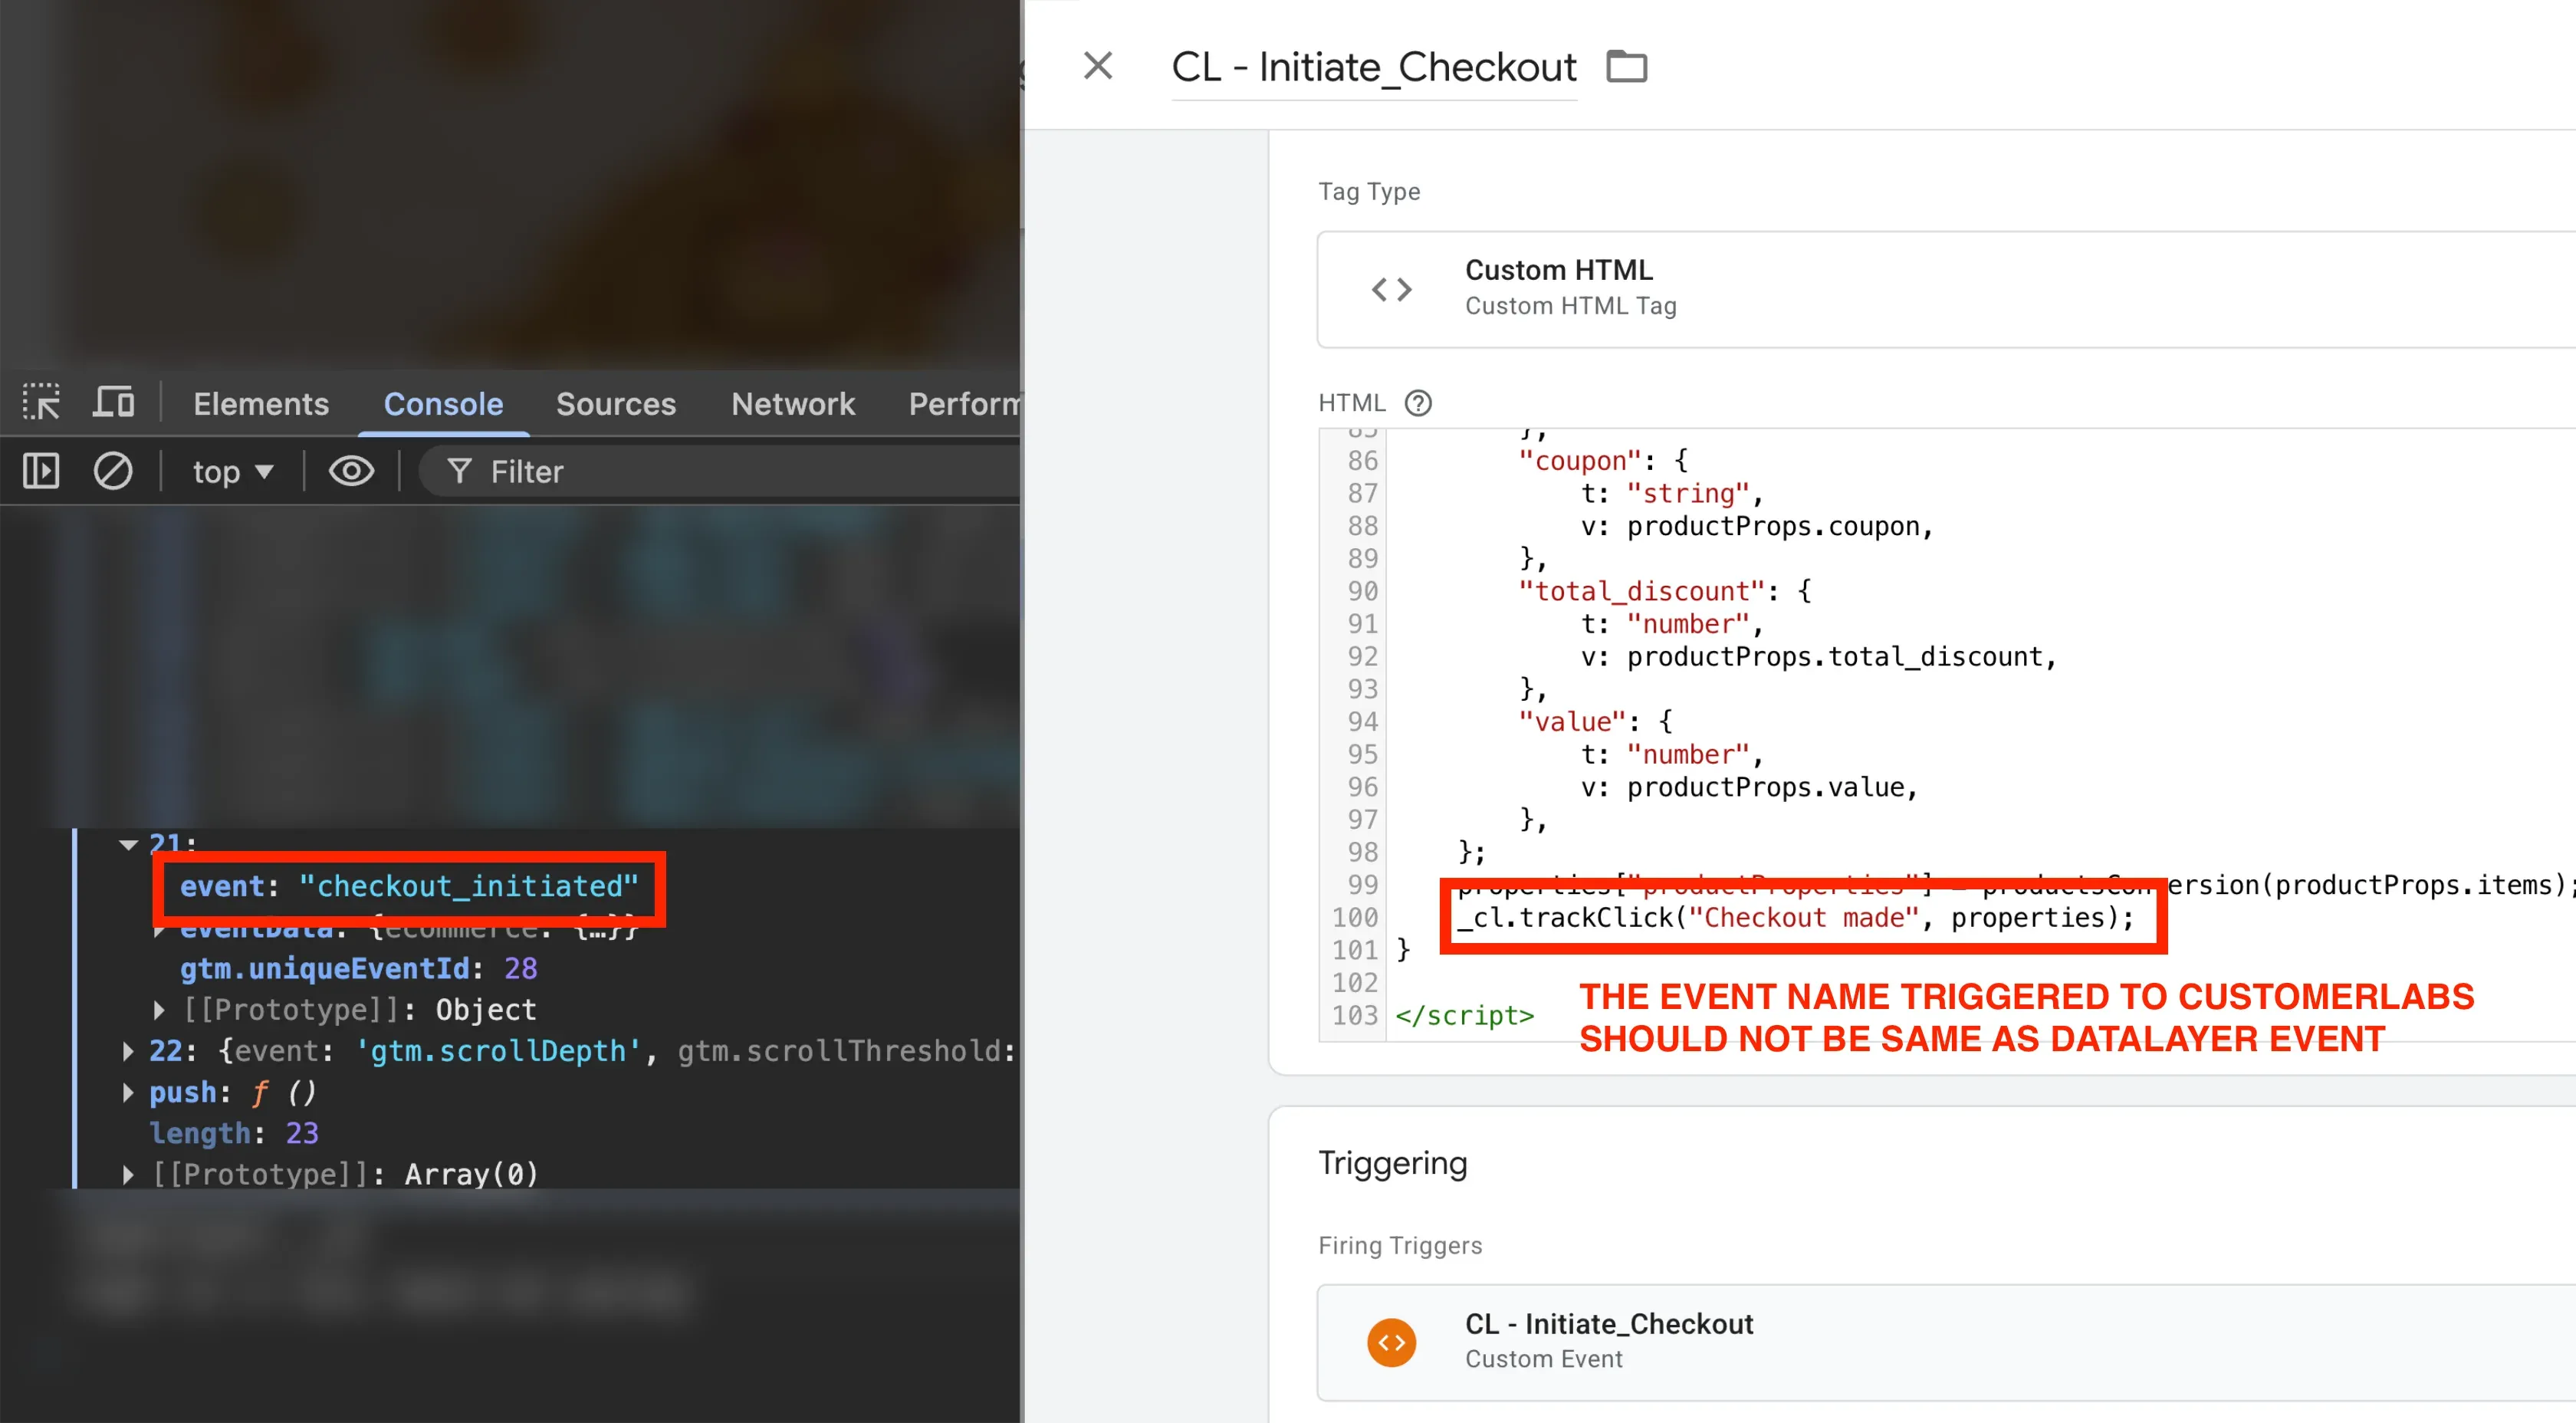The image size is (2576, 1423).
Task: Switch to the Elements tab
Action: pyautogui.click(x=260, y=404)
